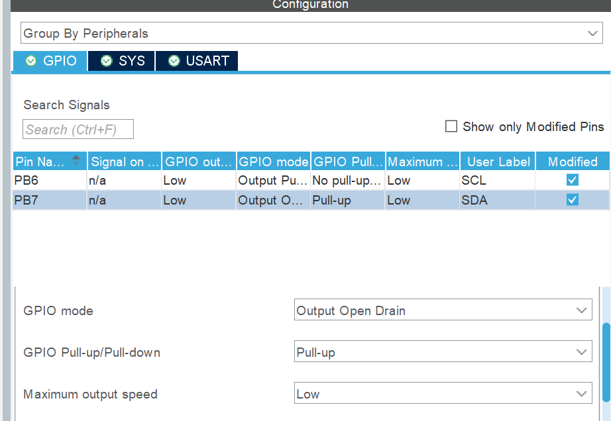The image size is (611, 421).
Task: Click the Search Signals input field
Action: pyautogui.click(x=78, y=130)
